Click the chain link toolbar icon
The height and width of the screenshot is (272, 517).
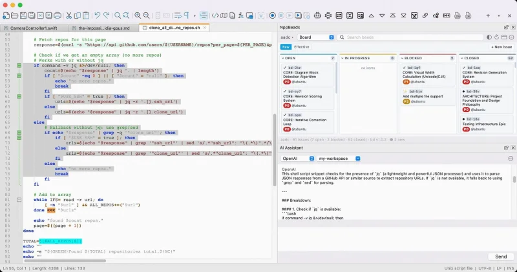tap(425, 15)
